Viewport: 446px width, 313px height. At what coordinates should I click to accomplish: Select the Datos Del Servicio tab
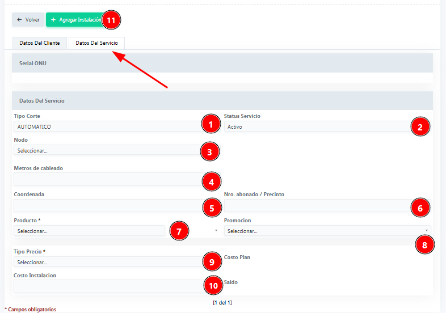pyautogui.click(x=96, y=43)
